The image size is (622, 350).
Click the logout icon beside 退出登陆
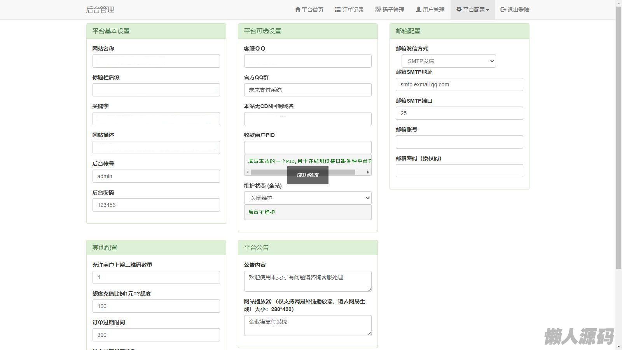coord(503,9)
